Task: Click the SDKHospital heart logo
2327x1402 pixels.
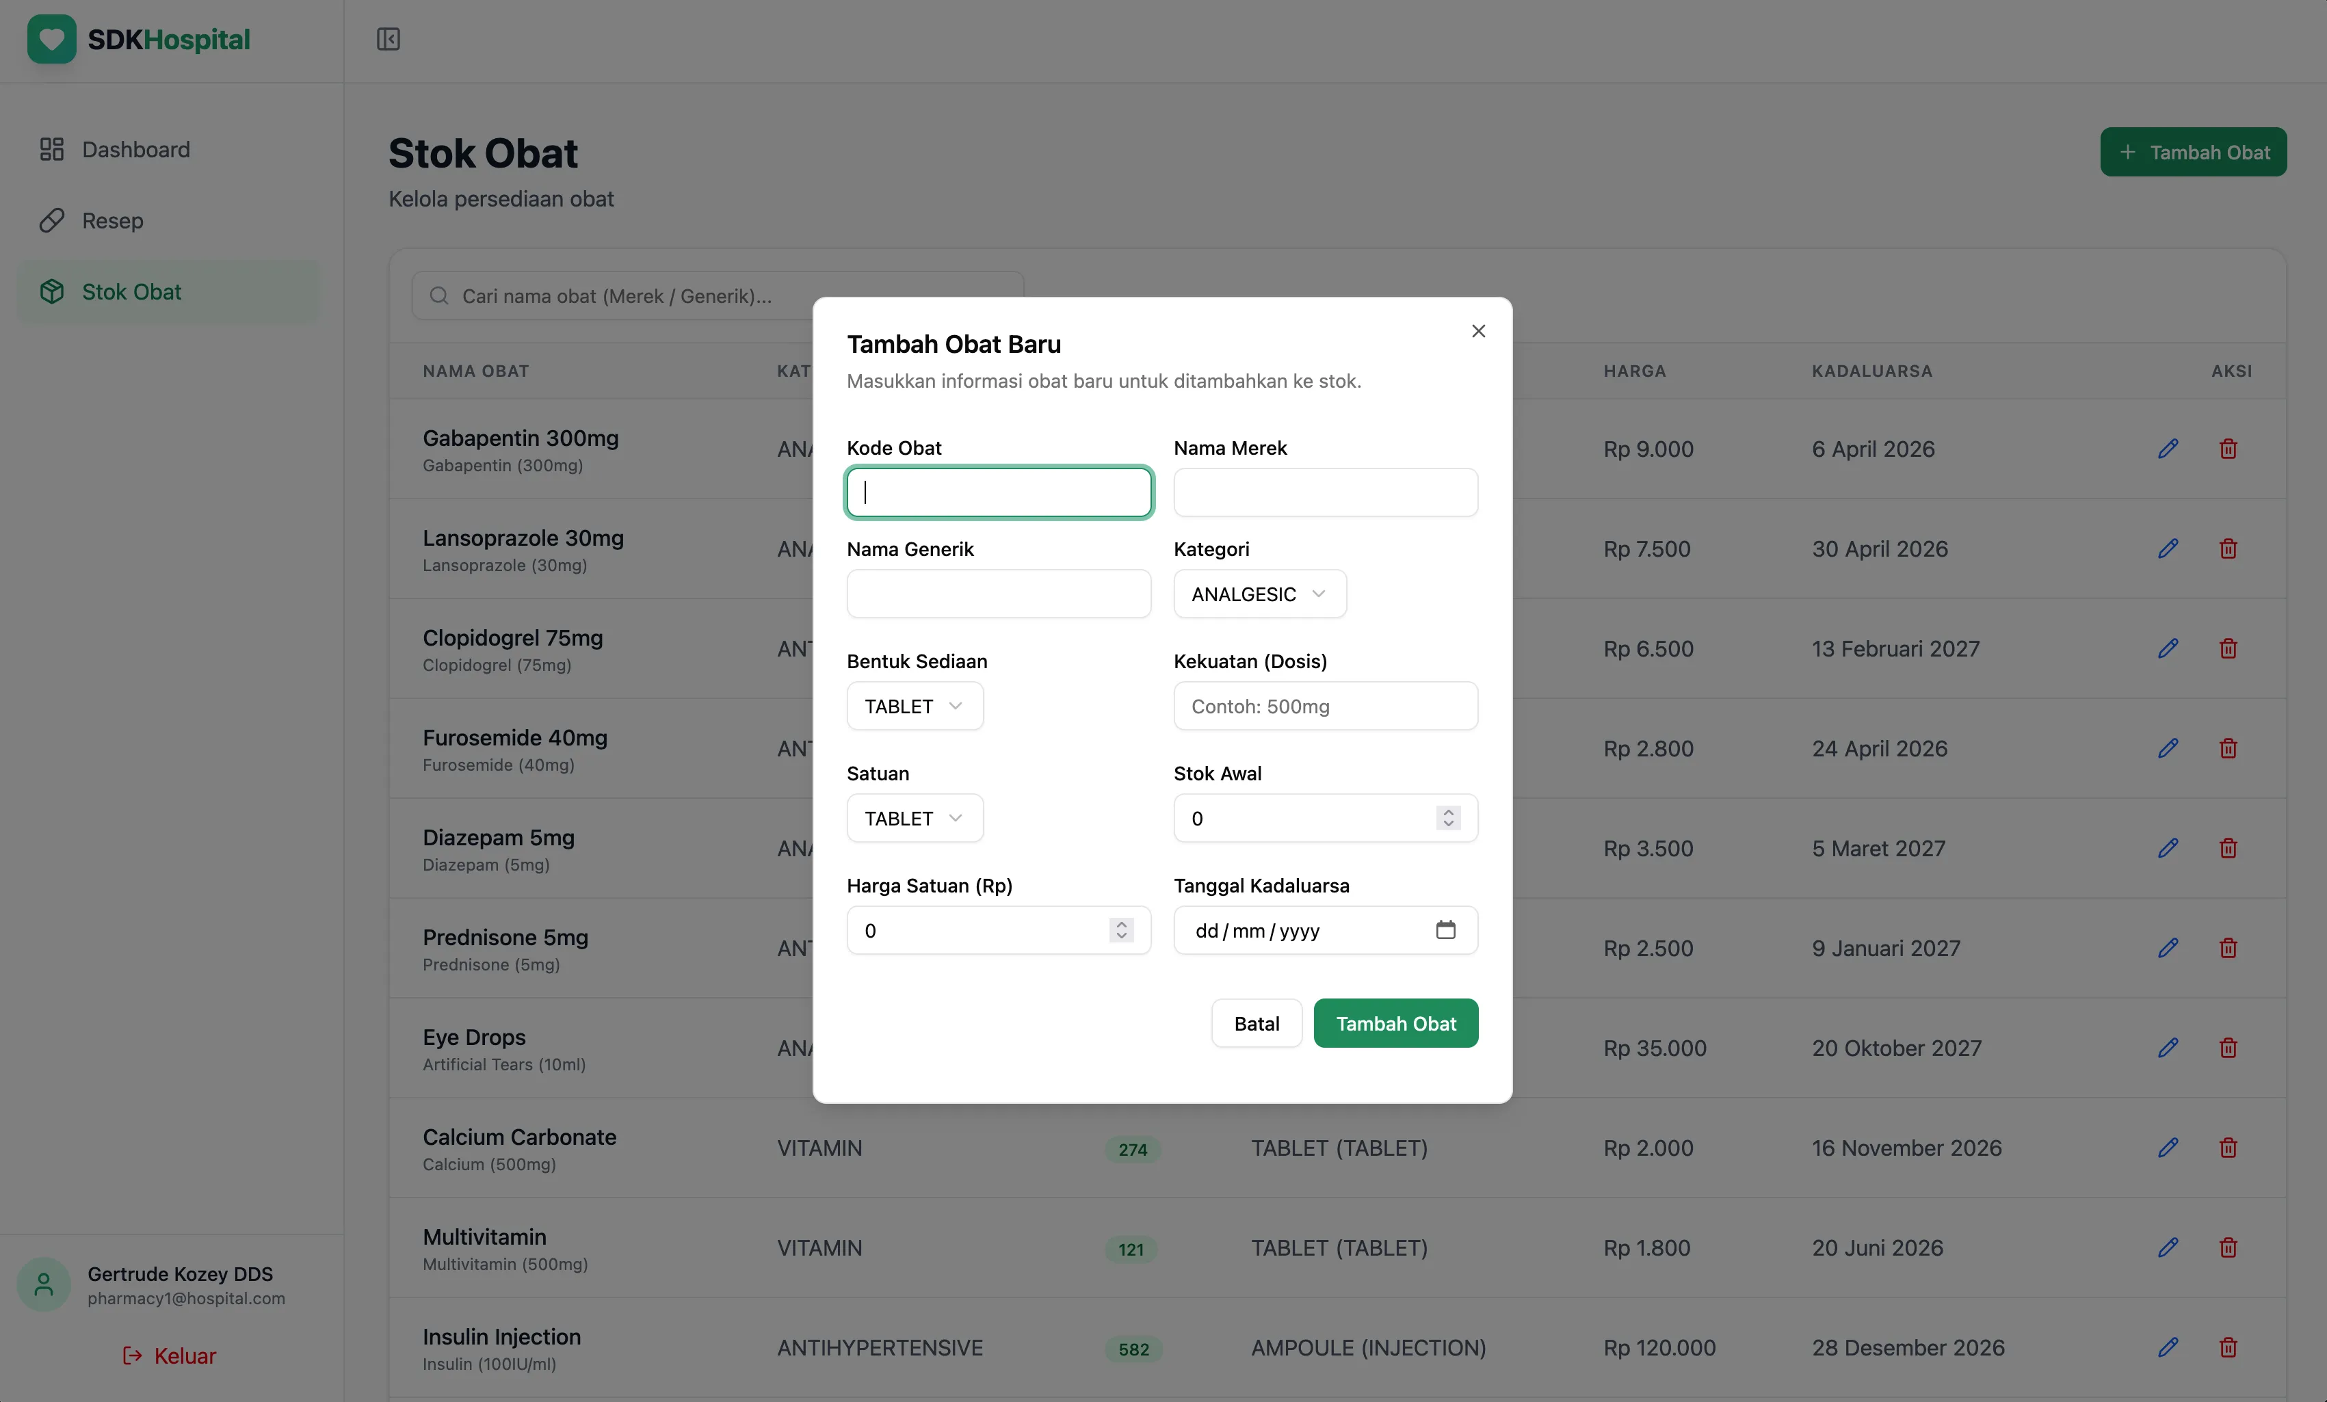Action: pos(51,40)
